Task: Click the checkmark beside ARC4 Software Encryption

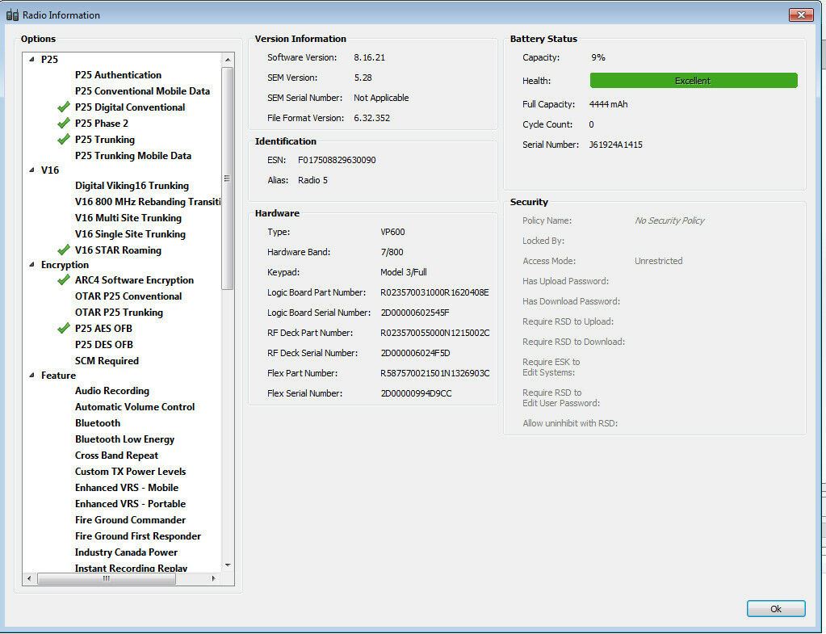Action: click(64, 280)
